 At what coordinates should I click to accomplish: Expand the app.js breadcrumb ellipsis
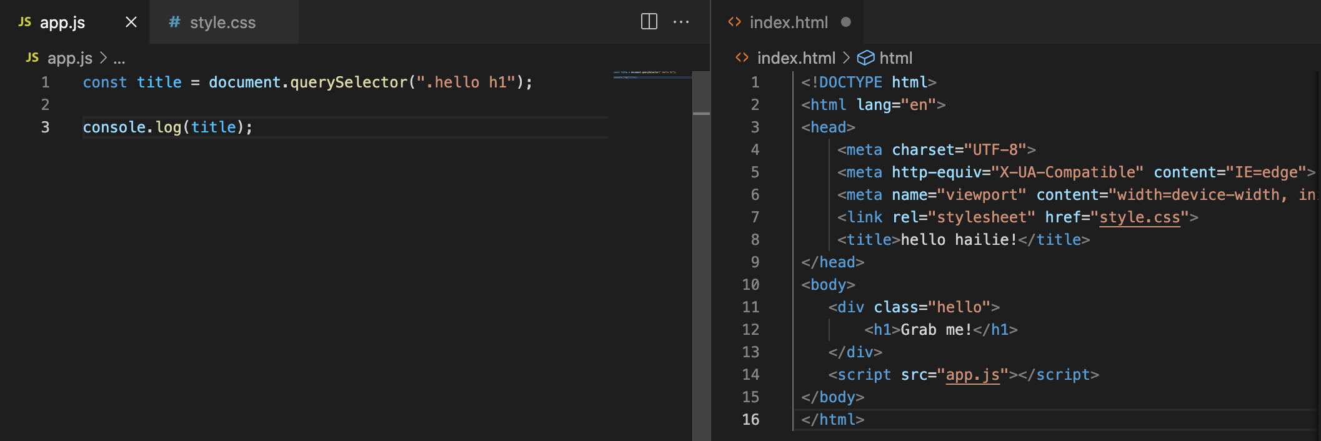[119, 59]
